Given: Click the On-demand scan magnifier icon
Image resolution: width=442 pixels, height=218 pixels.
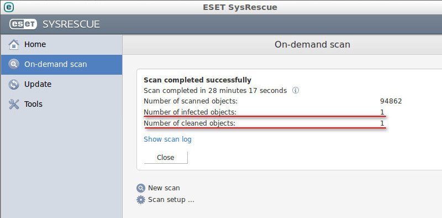Looking at the screenshot, I should [13, 64].
